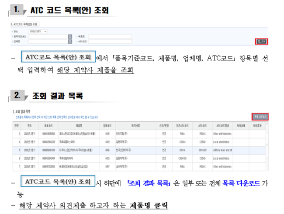Click the ATC코드명칭 column header
This screenshot has height=214, width=284.
pos(222,126)
